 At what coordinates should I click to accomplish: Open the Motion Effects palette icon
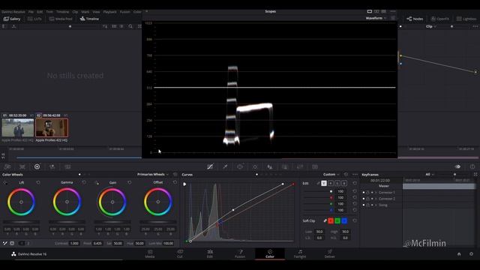coord(67,166)
